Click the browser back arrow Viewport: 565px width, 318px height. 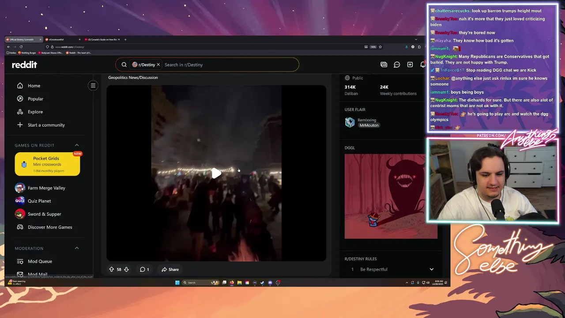click(x=8, y=47)
